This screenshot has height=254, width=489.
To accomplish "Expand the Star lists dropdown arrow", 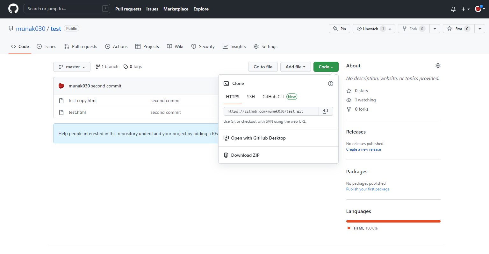I will coord(480,29).
